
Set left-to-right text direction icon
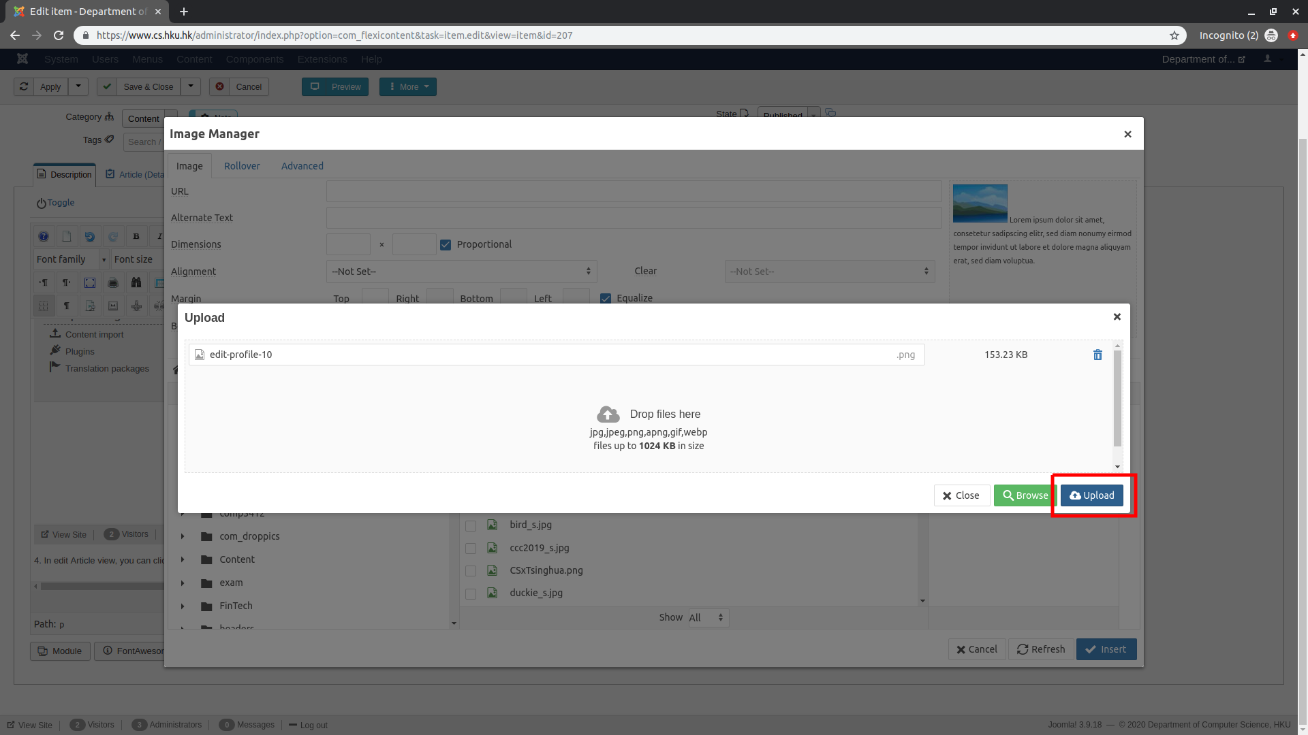44,282
